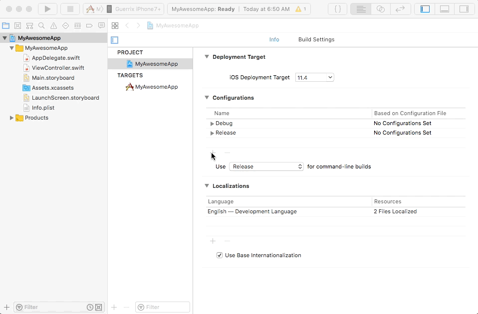Add a target with plus button

click(x=114, y=308)
